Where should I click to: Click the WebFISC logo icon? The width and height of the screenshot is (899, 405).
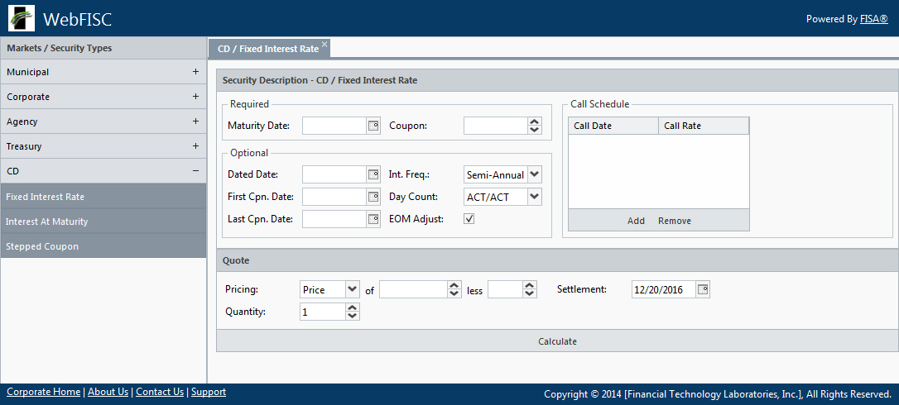(x=22, y=18)
